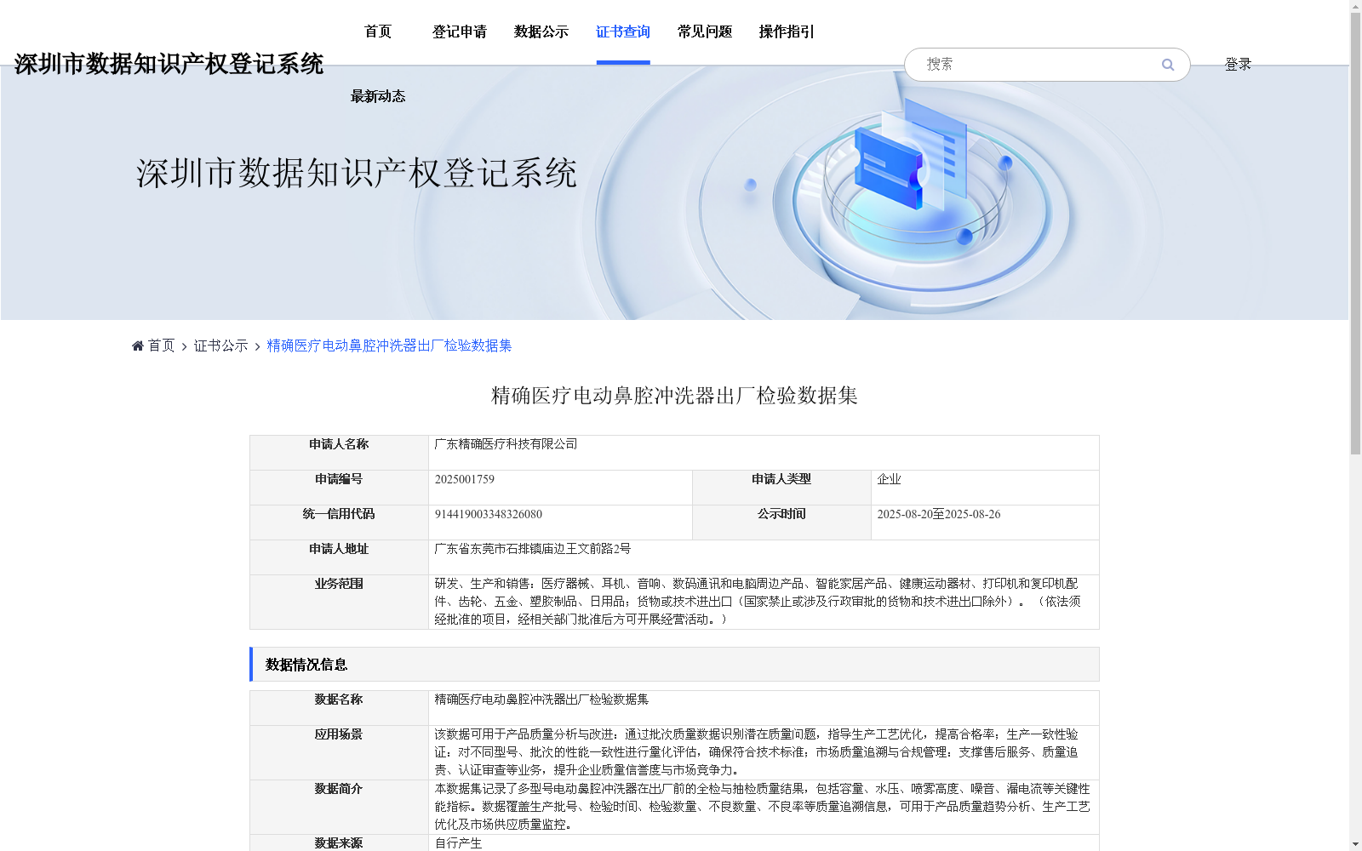Click the 数据情况信息 section header

(674, 665)
